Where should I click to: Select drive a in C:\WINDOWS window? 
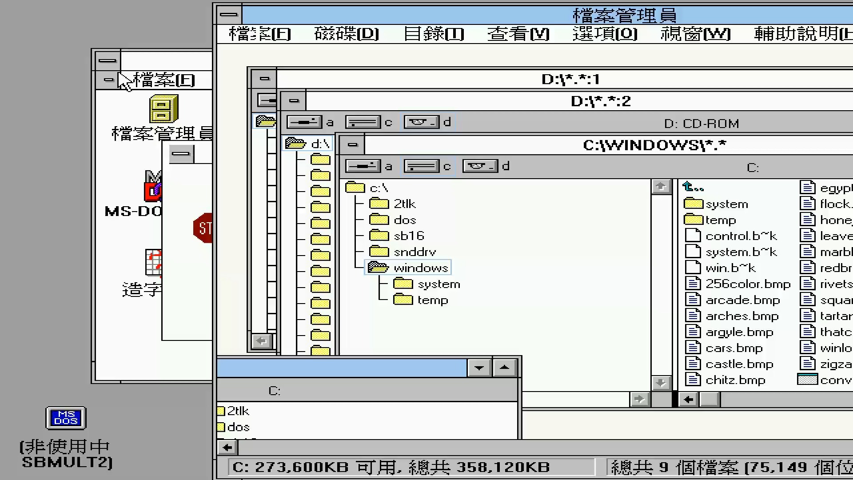(x=363, y=167)
